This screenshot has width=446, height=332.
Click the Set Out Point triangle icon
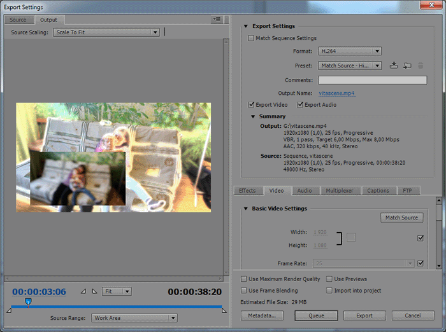point(94,291)
